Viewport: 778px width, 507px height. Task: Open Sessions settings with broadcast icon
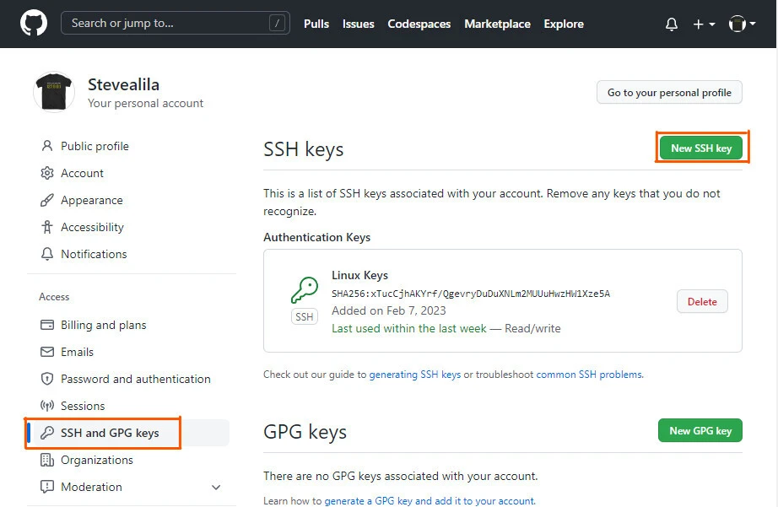pyautogui.click(x=83, y=406)
